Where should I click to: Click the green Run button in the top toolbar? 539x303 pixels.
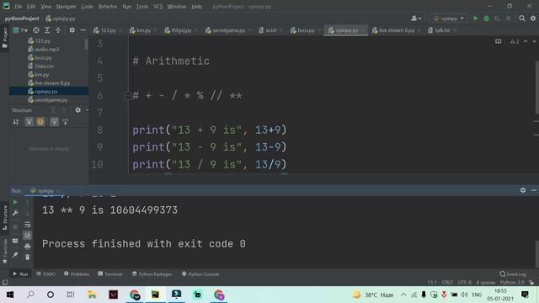point(475,19)
